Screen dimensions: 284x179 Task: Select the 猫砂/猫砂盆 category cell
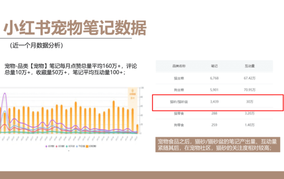pos(179,102)
